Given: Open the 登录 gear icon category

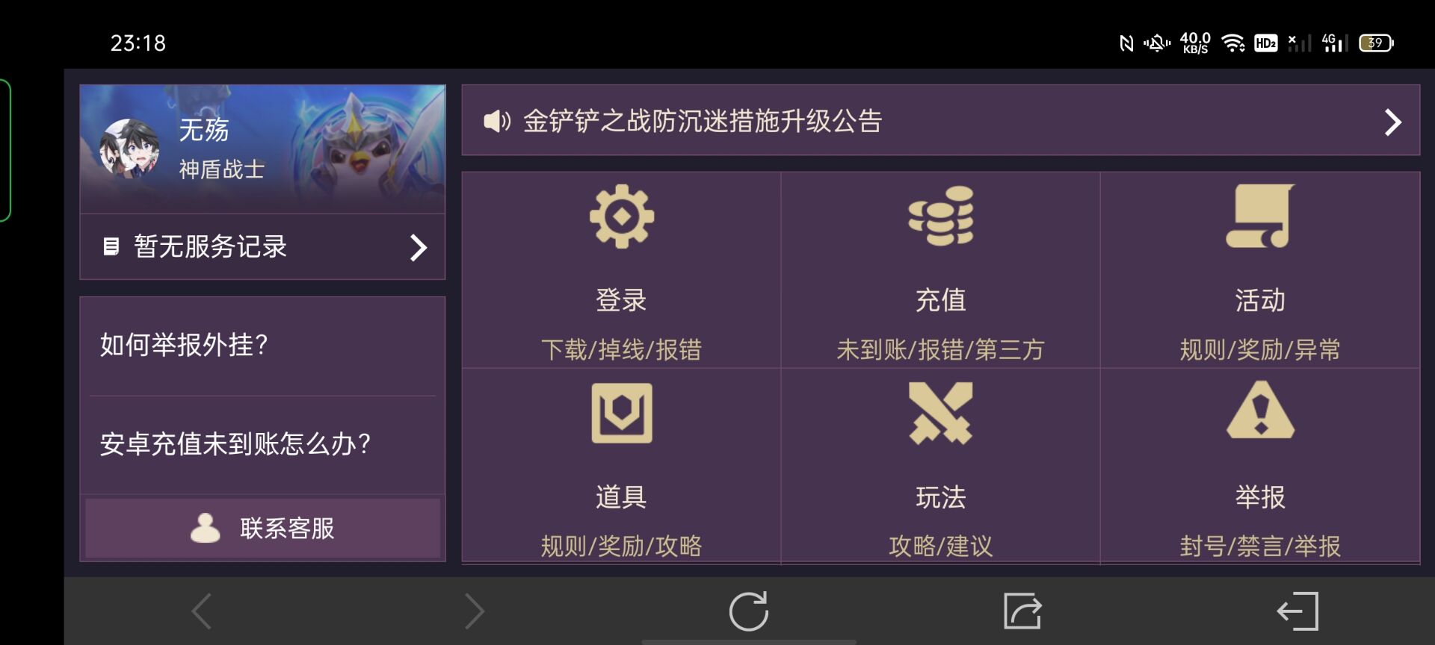Looking at the screenshot, I should point(621,216).
